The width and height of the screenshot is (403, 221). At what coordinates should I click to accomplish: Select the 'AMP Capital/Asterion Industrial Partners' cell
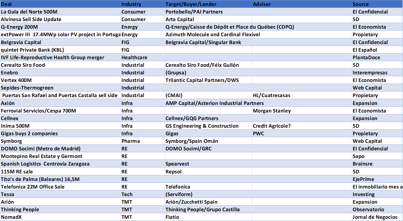click(x=214, y=103)
